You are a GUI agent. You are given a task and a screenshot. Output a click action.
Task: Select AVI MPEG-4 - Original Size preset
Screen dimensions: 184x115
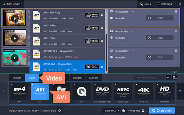tap(67, 54)
